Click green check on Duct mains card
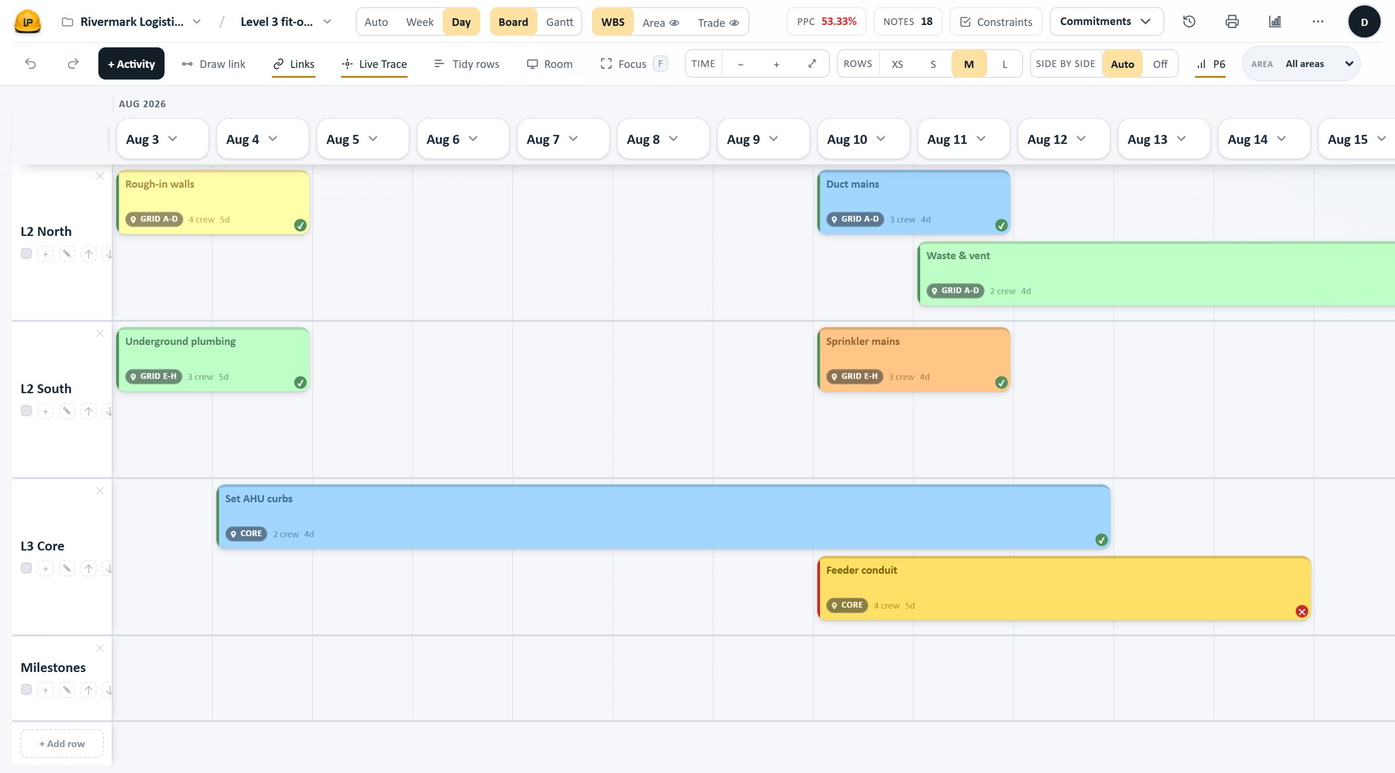Image resolution: width=1395 pixels, height=773 pixels. 1001,225
